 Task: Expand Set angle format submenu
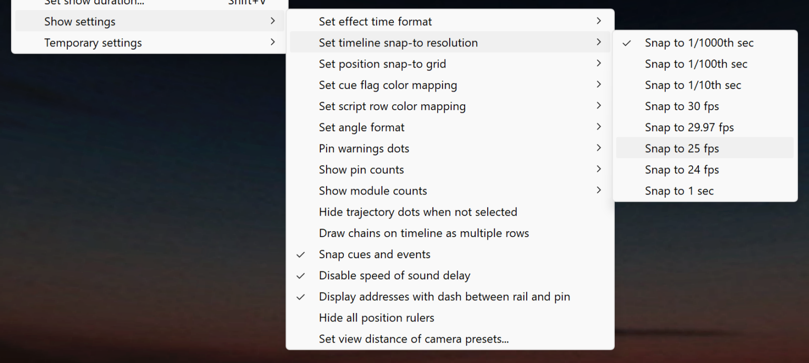coord(361,127)
